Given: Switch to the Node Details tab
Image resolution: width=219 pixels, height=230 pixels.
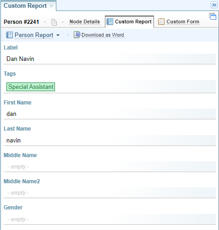Looking at the screenshot, I should 85,22.
